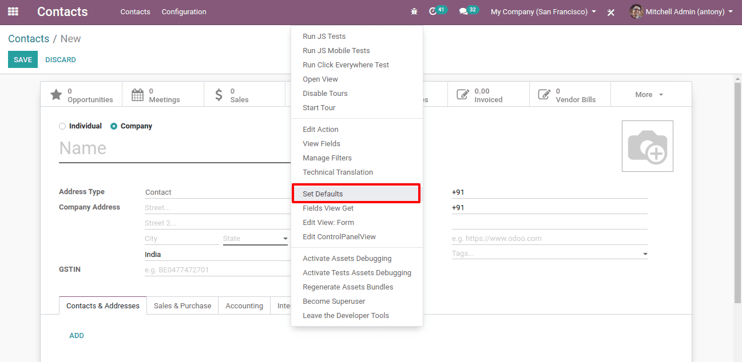Image resolution: width=742 pixels, height=362 pixels.
Task: Click the GSTIN input field
Action: (217, 270)
